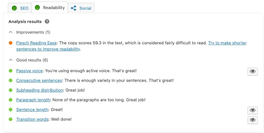Toggle the eye highlight for Passive voice

tap(253, 71)
